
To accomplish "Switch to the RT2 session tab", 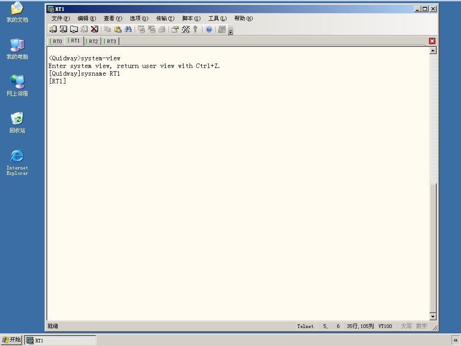I will (93, 41).
